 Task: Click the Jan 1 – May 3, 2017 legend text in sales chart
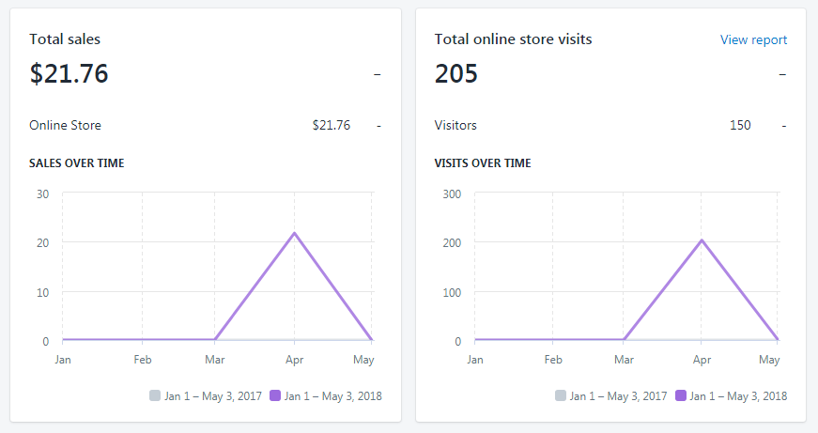(x=213, y=396)
